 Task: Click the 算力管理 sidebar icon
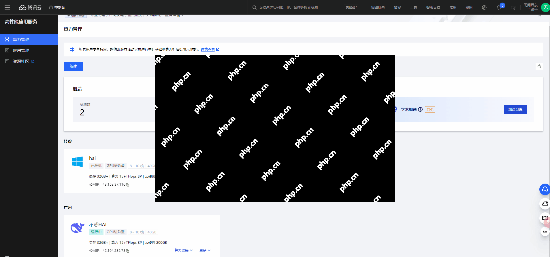coord(7,39)
